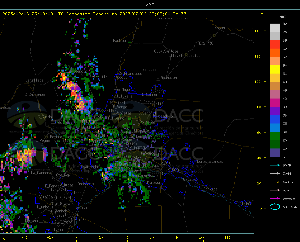This screenshot has width=300, height=242.
Task: Select the dark orange 57–60 dBZ swatch
Action: [x=275, y=53]
